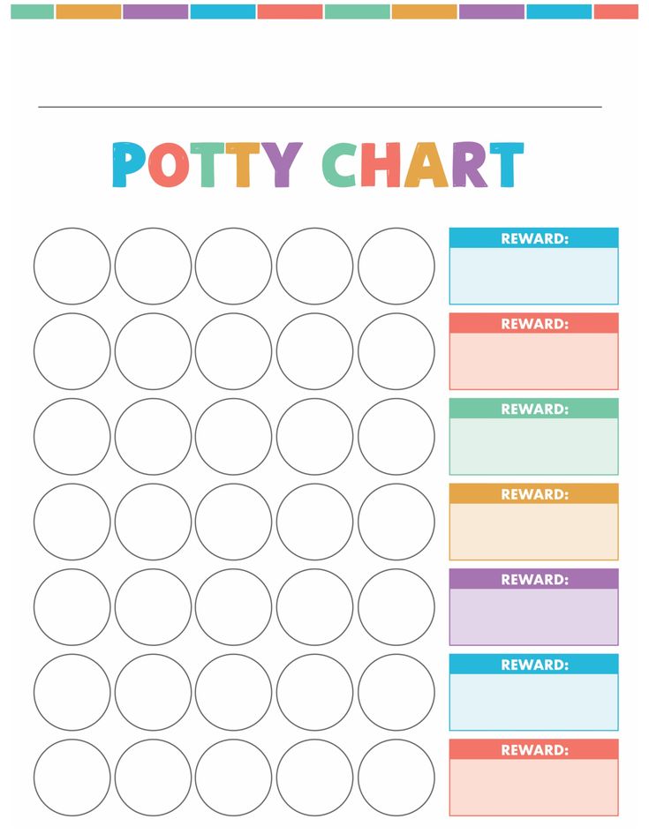The image size is (649, 834).
Task: Select the leftmost green segment of top strip
Action: [x=33, y=11]
